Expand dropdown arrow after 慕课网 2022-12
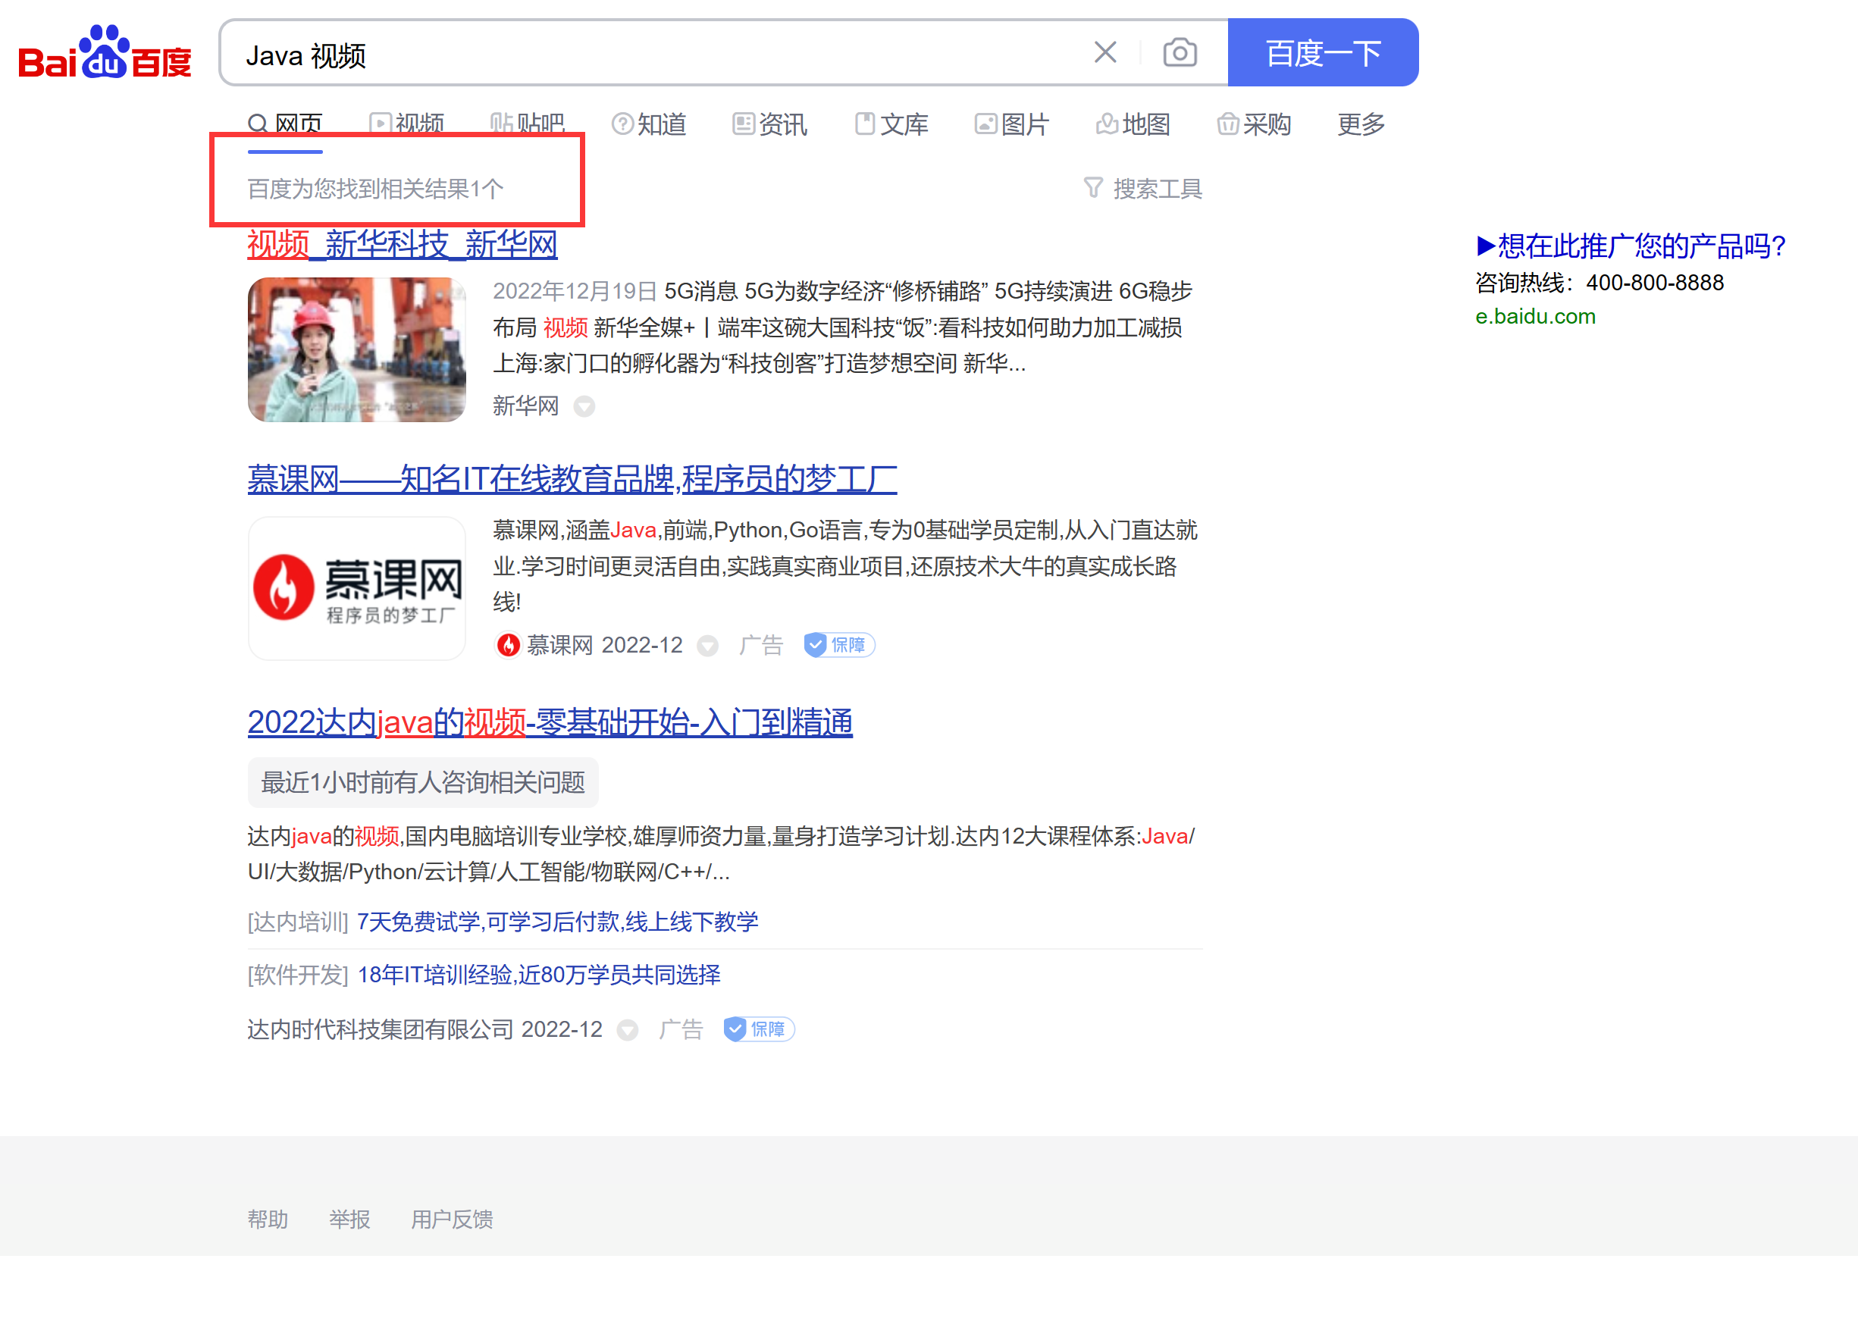This screenshot has width=1858, height=1337. (708, 647)
